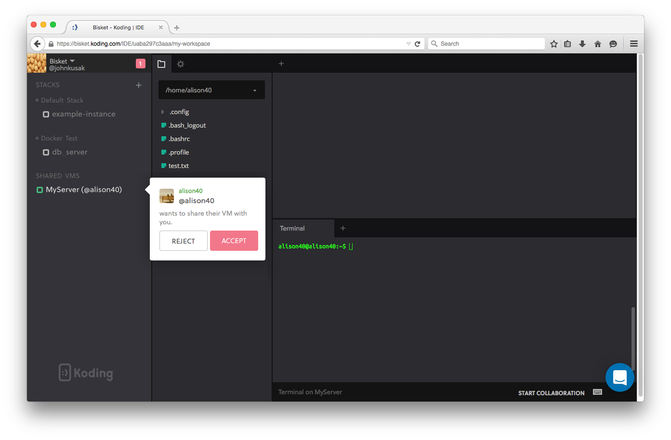Screen dimensions: 671x440
Task: Bookmark this page with star icon
Action: [554, 44]
